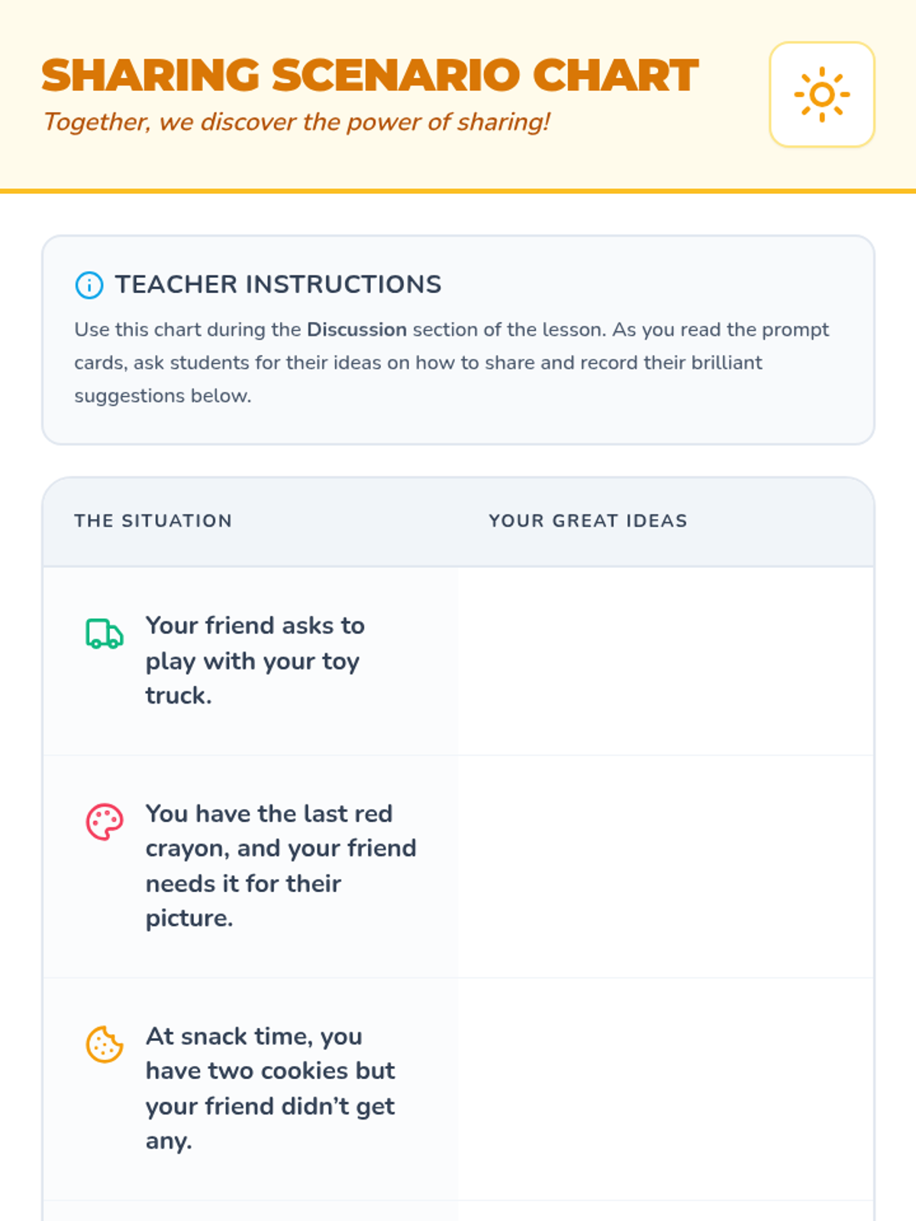The image size is (916, 1221).
Task: Click the ideas cell for the red crayon
Action: tap(665, 867)
